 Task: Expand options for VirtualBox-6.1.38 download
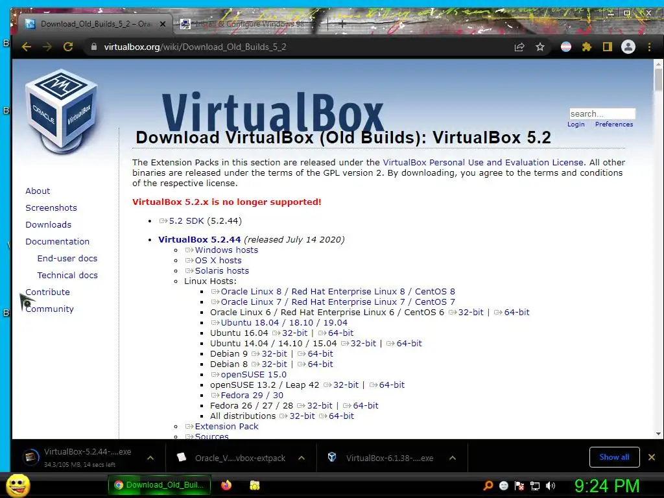(452, 458)
